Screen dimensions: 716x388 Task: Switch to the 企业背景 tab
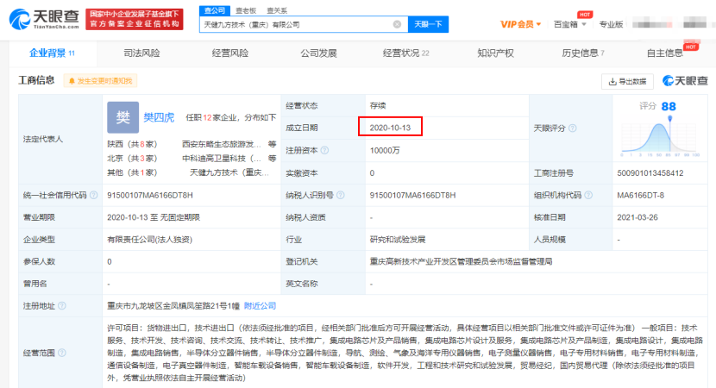(52, 53)
